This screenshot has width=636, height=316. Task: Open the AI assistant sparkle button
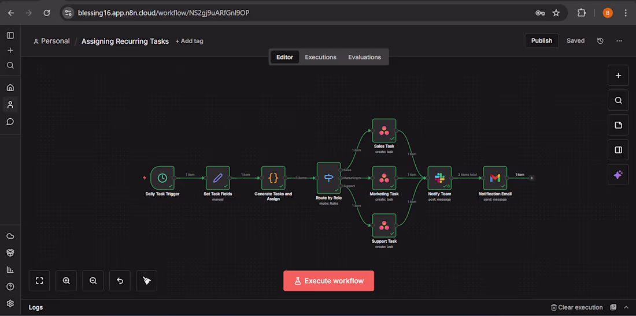(618, 175)
